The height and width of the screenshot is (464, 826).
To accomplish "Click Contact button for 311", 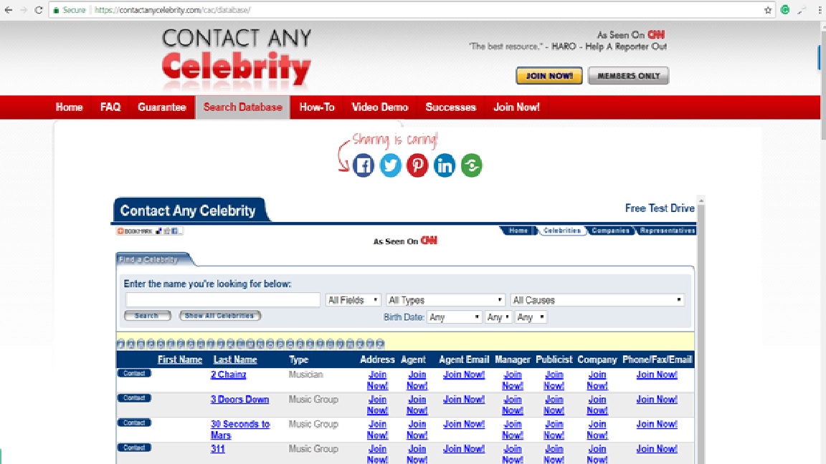I will (x=134, y=448).
